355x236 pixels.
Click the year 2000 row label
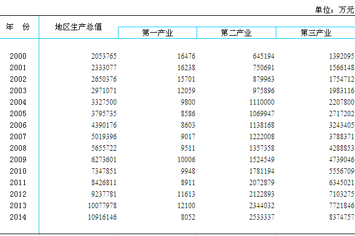coord(18,56)
